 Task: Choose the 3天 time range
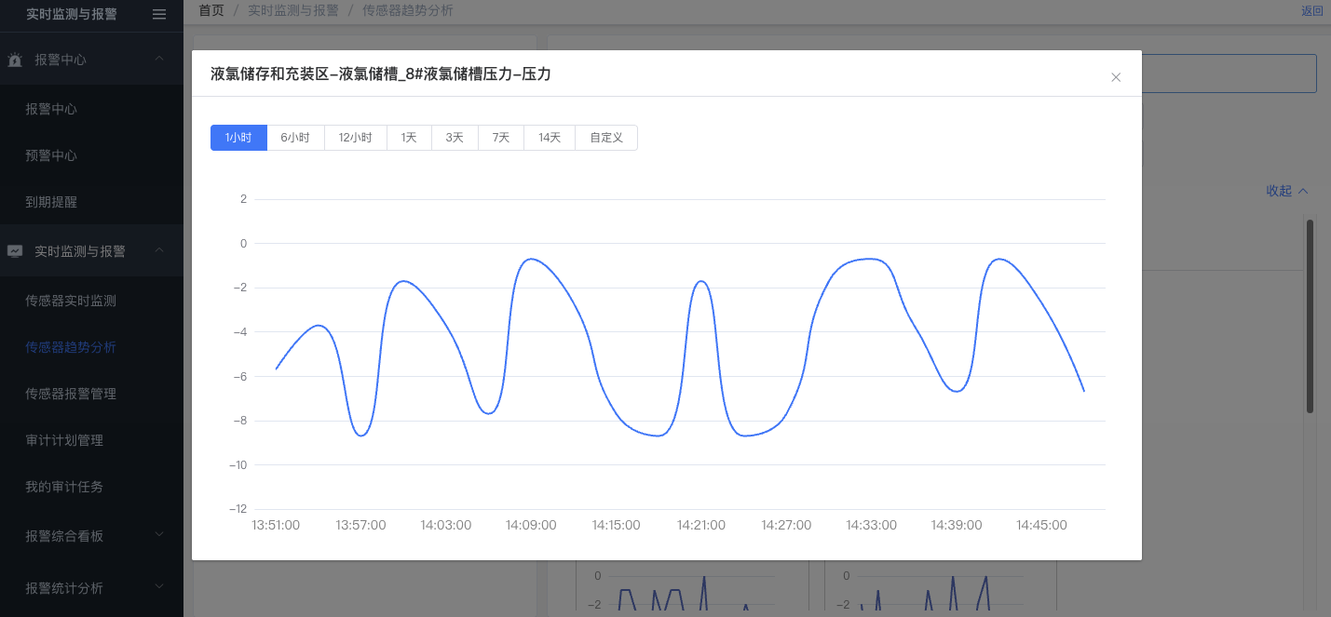coord(455,138)
